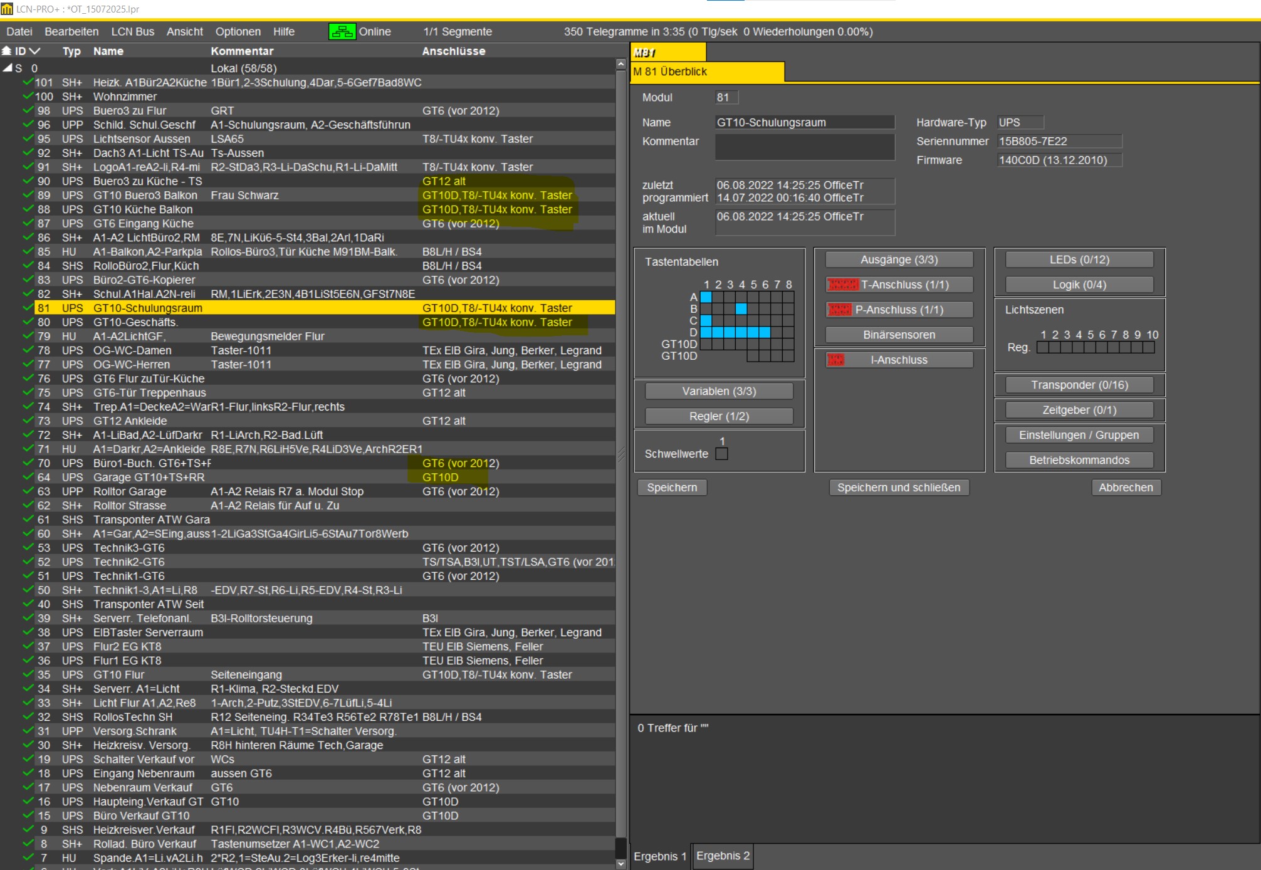Toggle Tastentabellen cell B4
Image resolution: width=1261 pixels, height=870 pixels.
(x=741, y=308)
